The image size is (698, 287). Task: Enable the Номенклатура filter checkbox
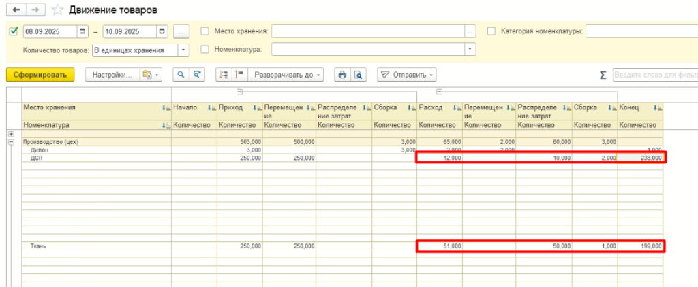pyautogui.click(x=204, y=49)
